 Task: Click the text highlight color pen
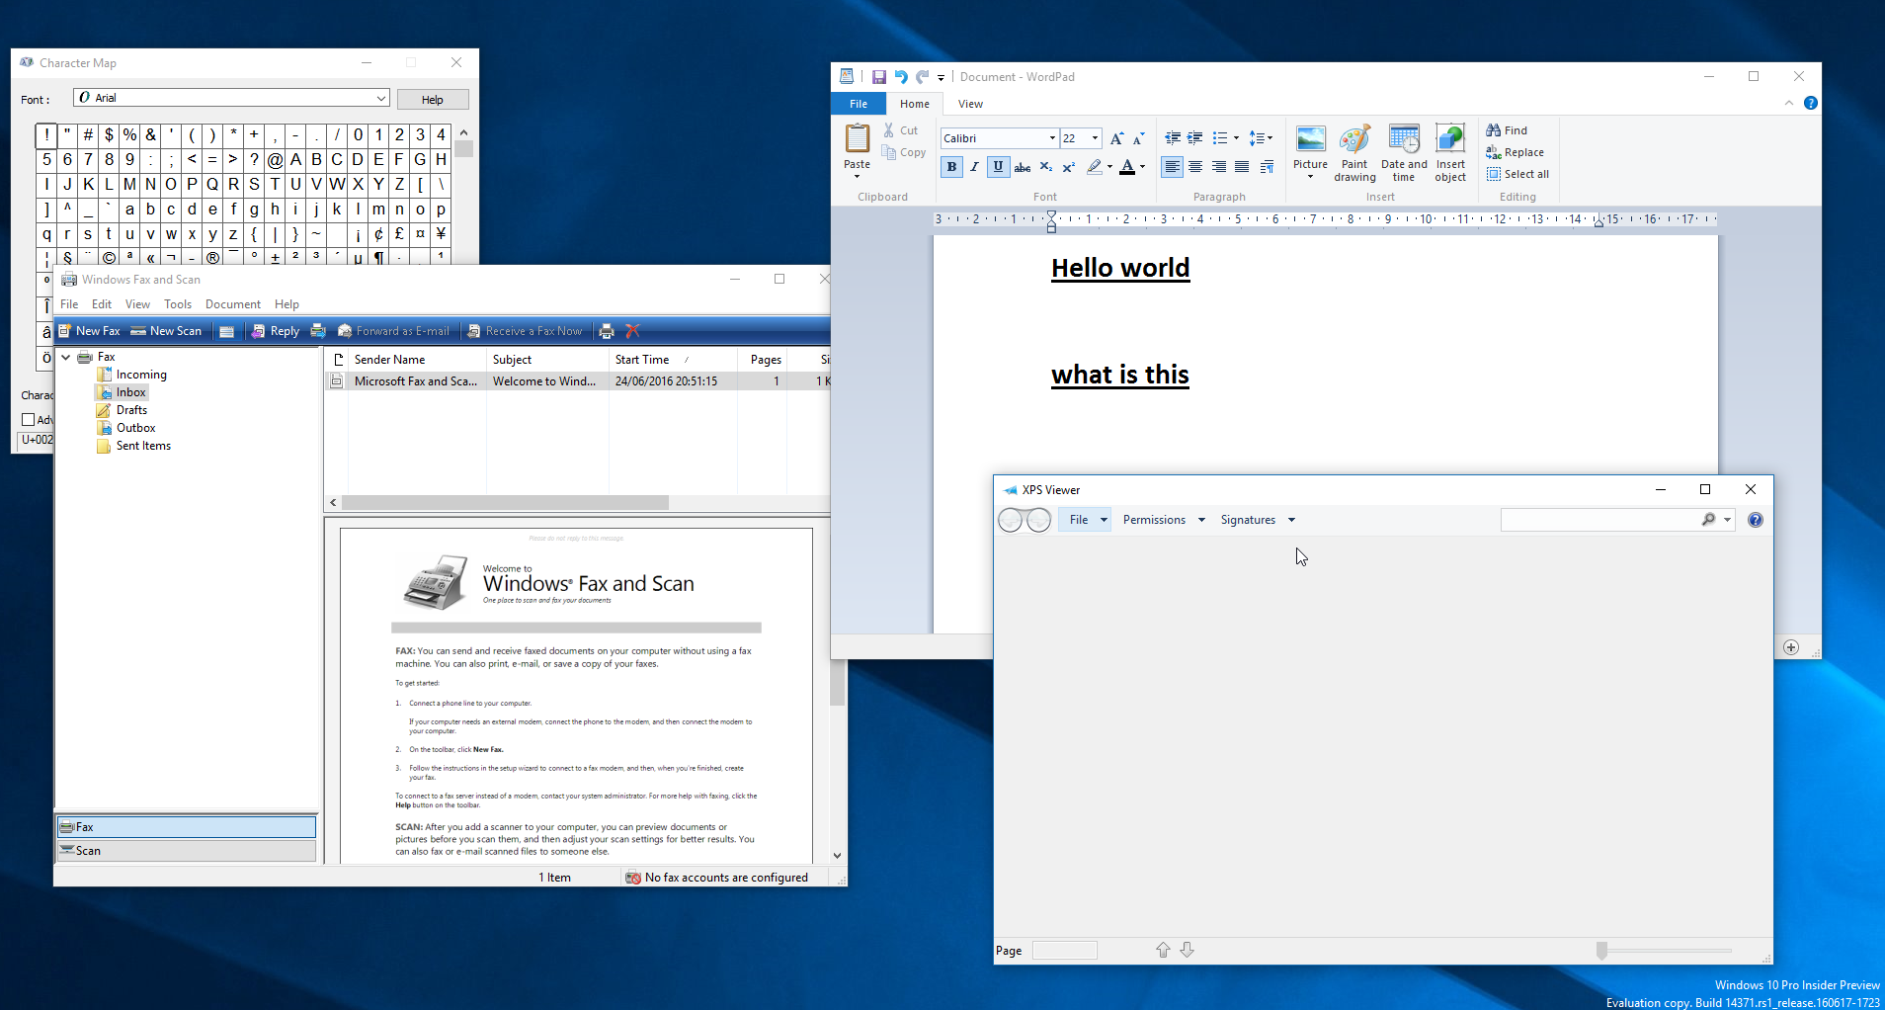coord(1095,167)
